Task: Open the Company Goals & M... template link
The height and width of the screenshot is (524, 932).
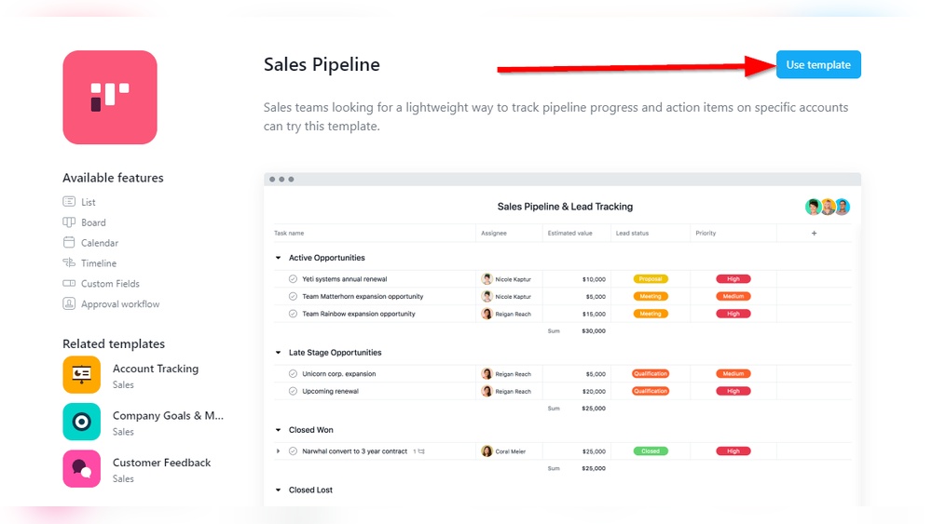Action: coord(168,415)
